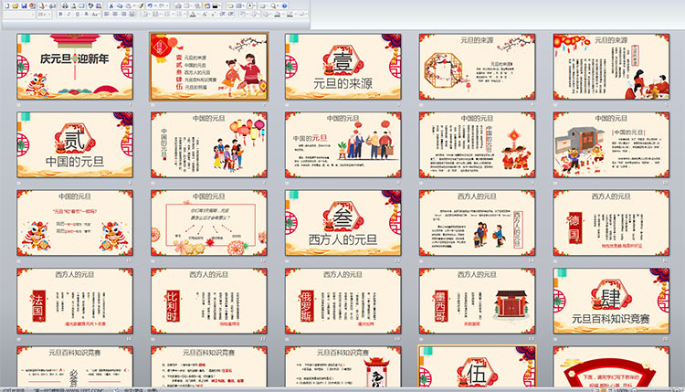
Task: Select slide with two lion dancers
Action: 75,223
